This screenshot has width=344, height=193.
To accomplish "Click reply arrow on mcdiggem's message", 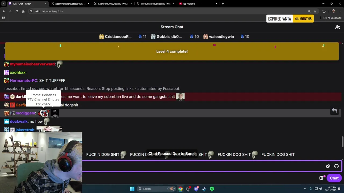I will 334,110.
